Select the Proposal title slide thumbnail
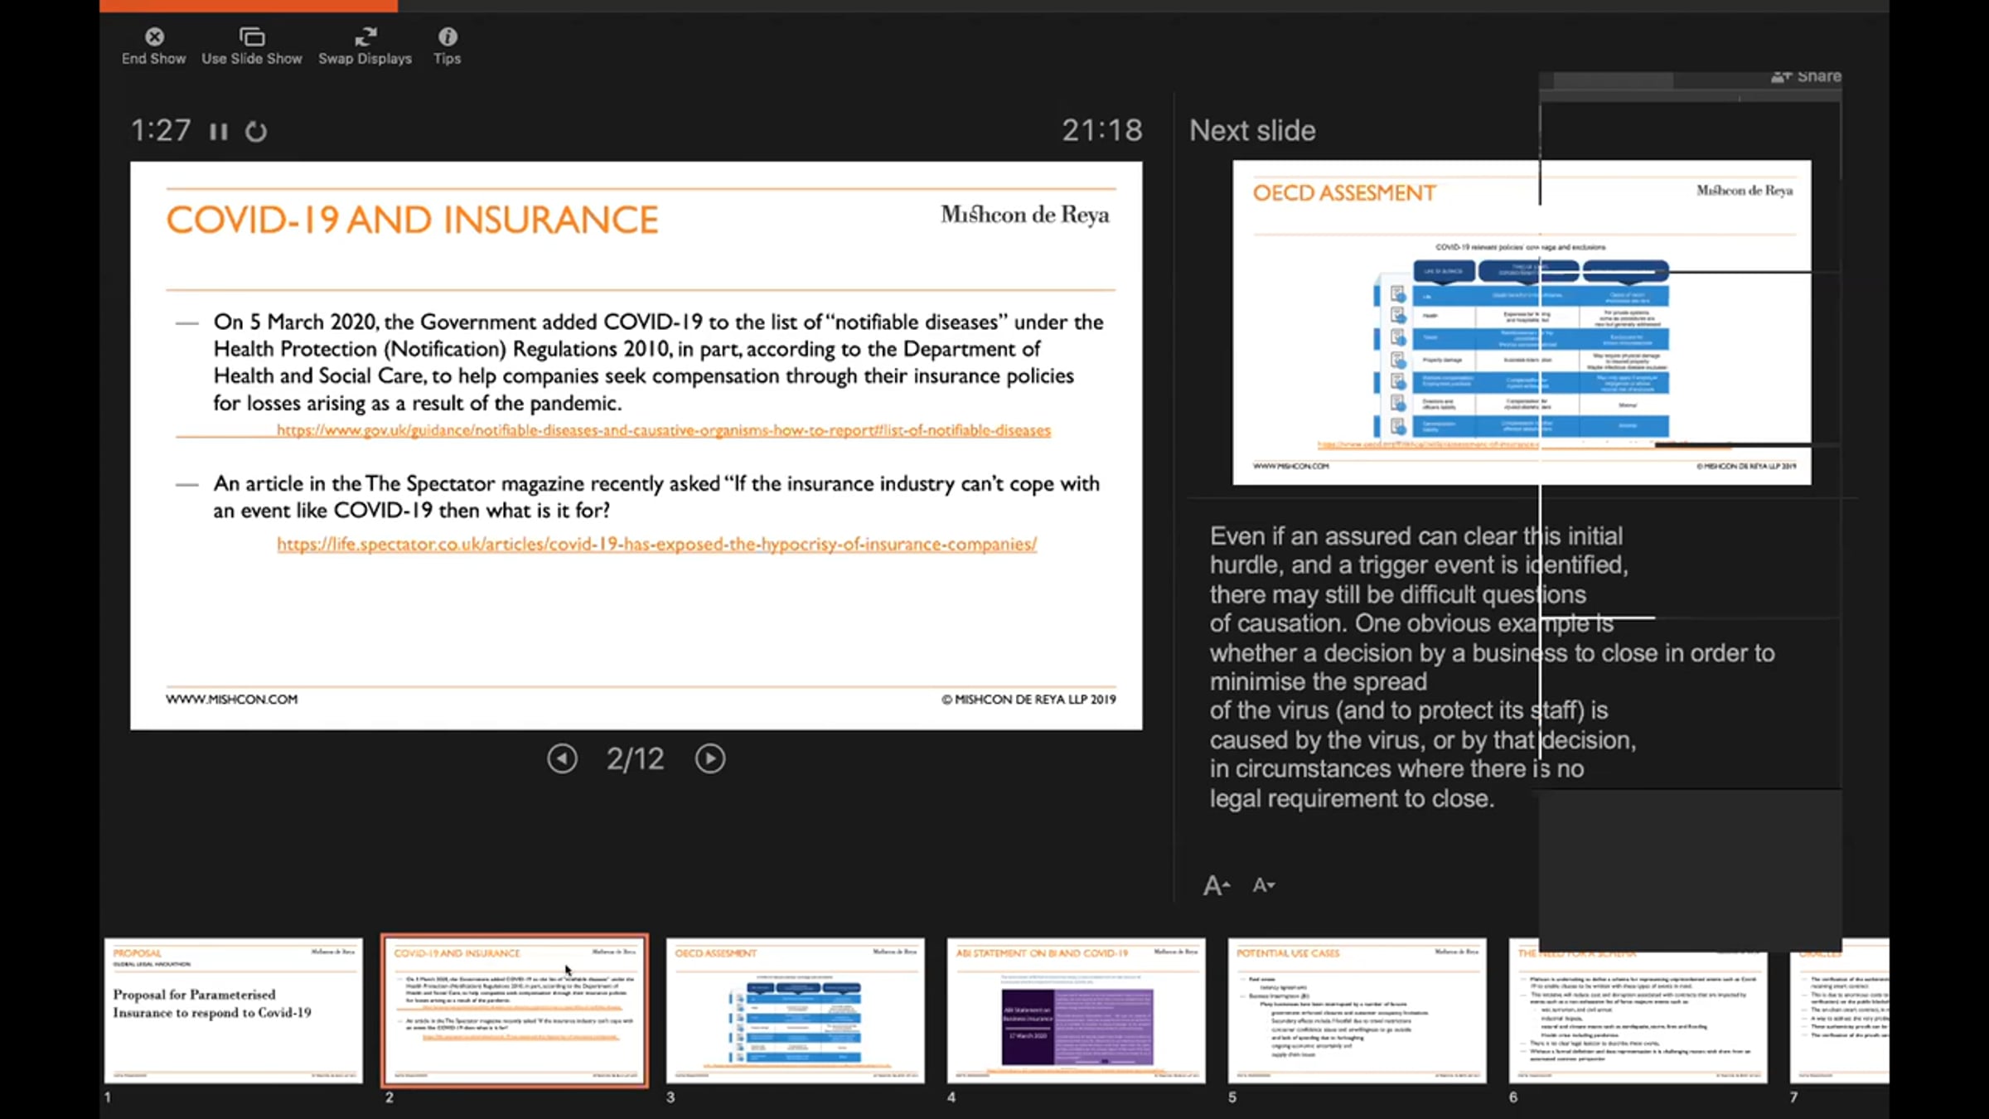Image resolution: width=1989 pixels, height=1119 pixels. 233,1010
